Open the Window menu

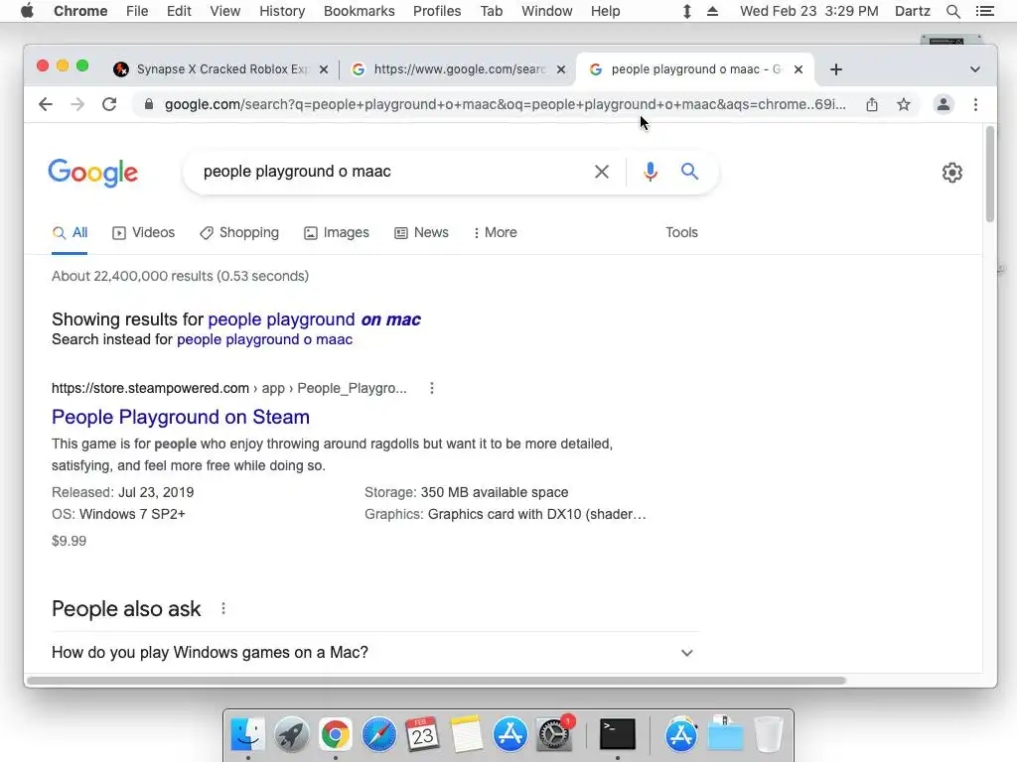(547, 11)
